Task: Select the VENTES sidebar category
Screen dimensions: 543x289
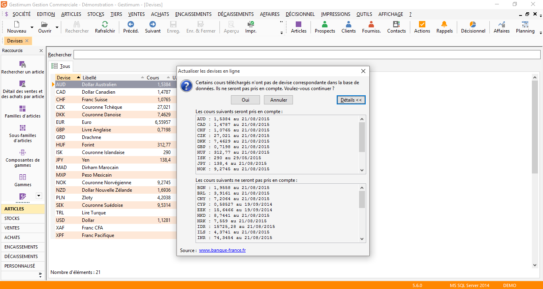Action: pyautogui.click(x=23, y=228)
